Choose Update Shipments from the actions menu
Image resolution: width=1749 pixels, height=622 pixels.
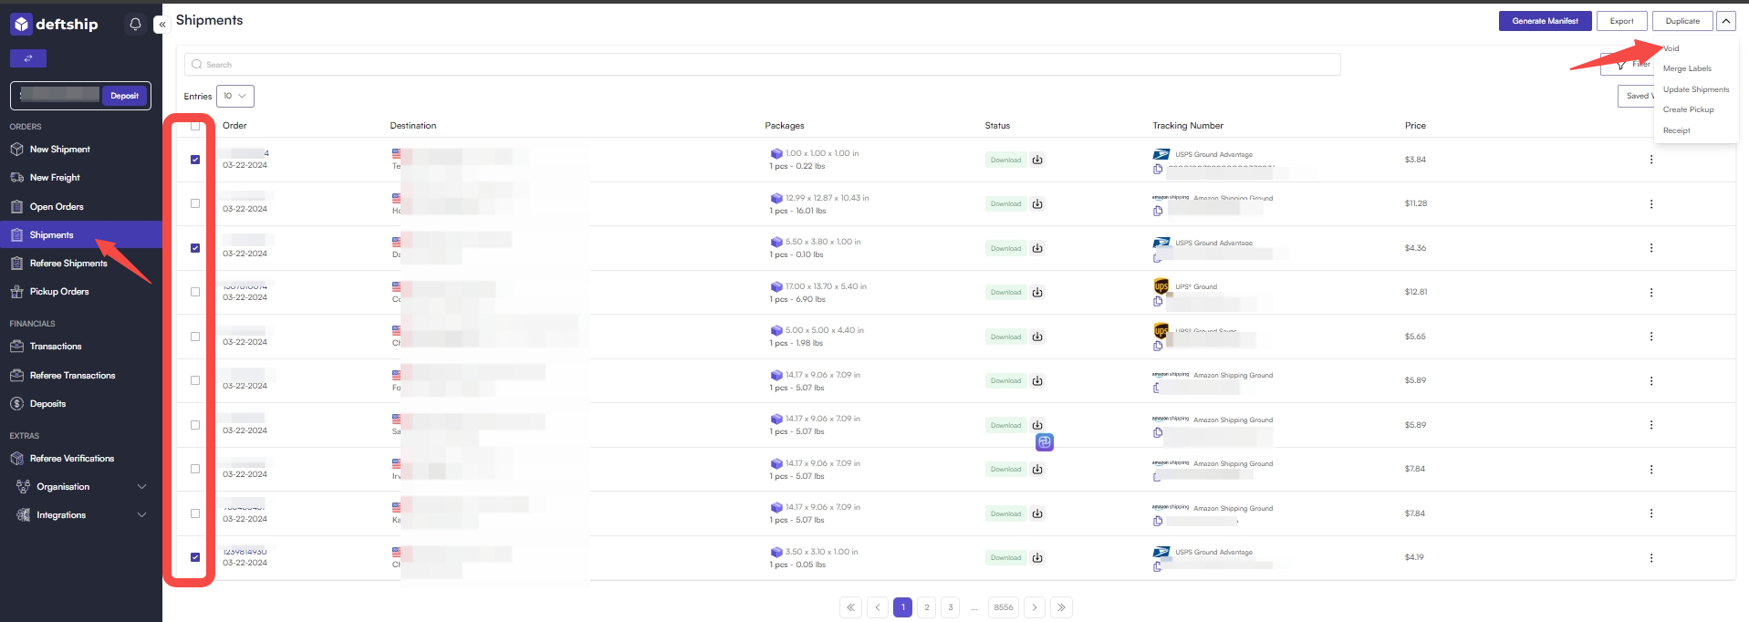(x=1696, y=89)
